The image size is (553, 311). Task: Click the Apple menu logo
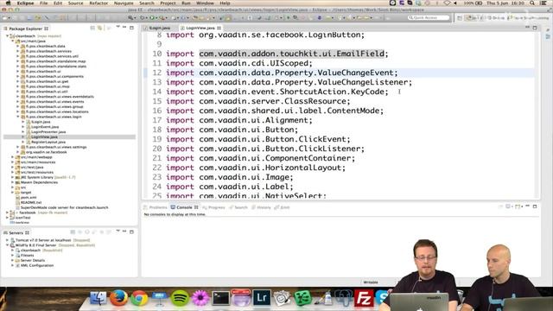9,3
